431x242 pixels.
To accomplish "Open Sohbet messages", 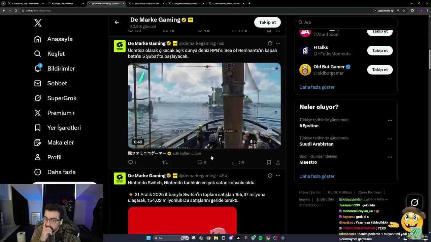I will (x=51, y=83).
